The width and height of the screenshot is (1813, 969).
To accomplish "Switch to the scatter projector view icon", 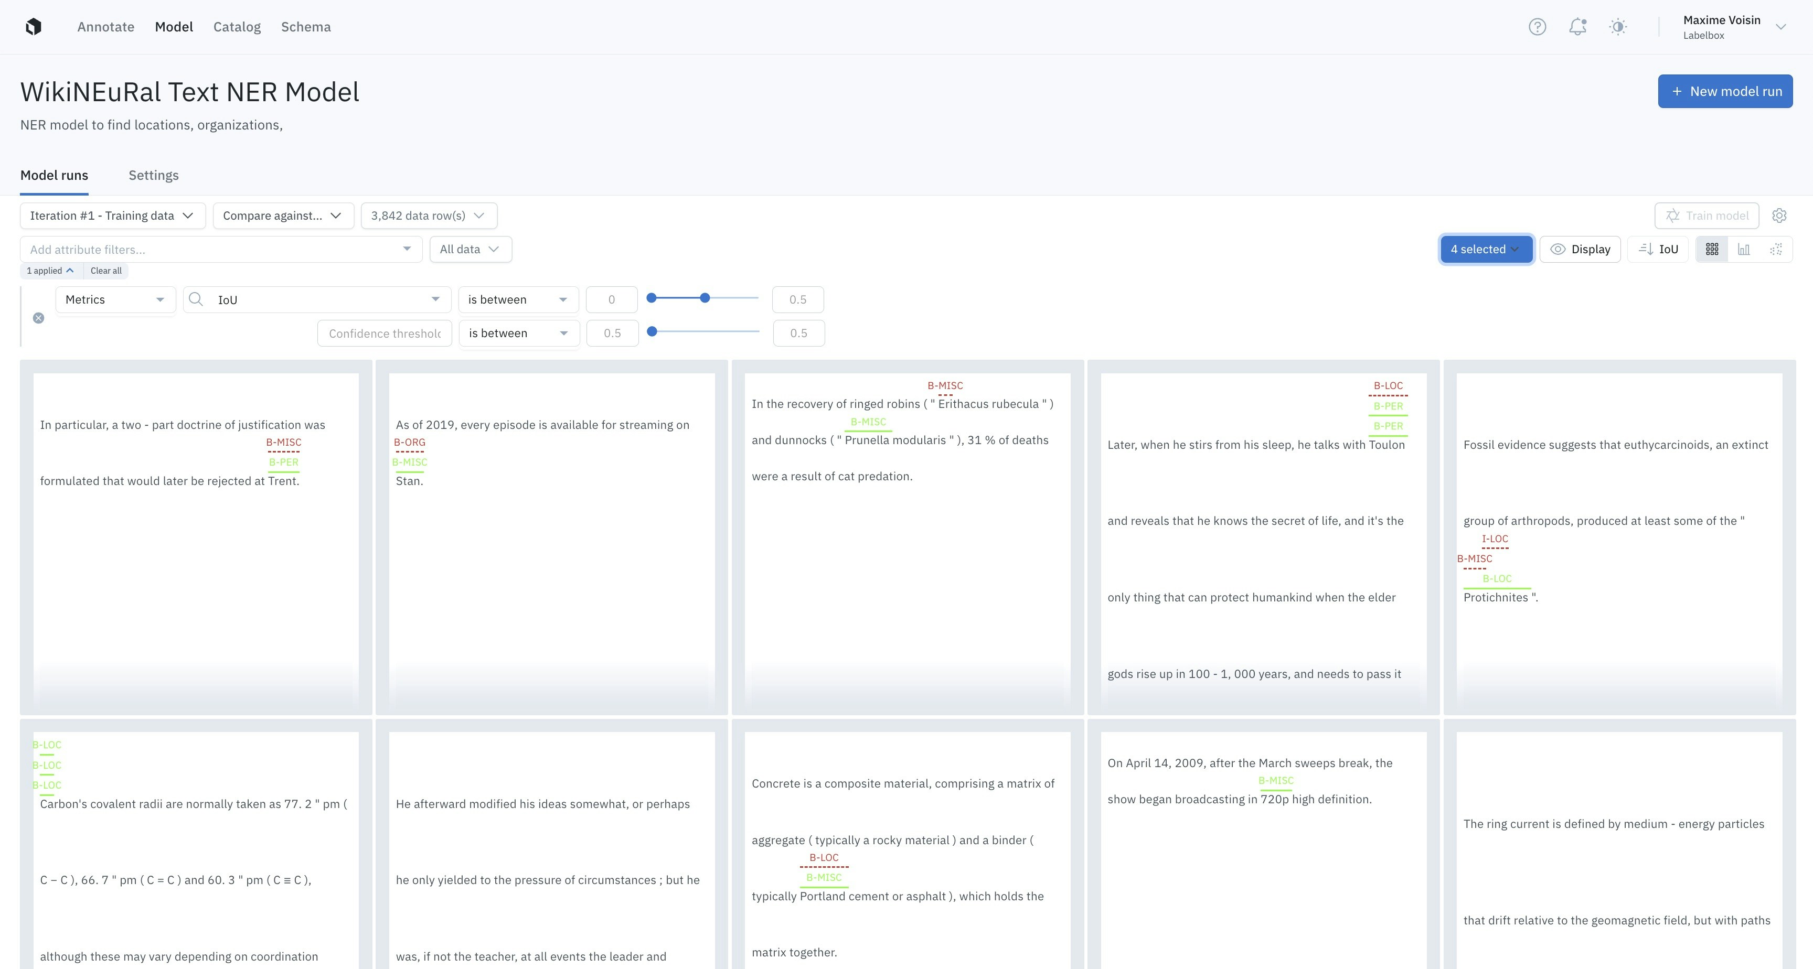I will click(1776, 249).
